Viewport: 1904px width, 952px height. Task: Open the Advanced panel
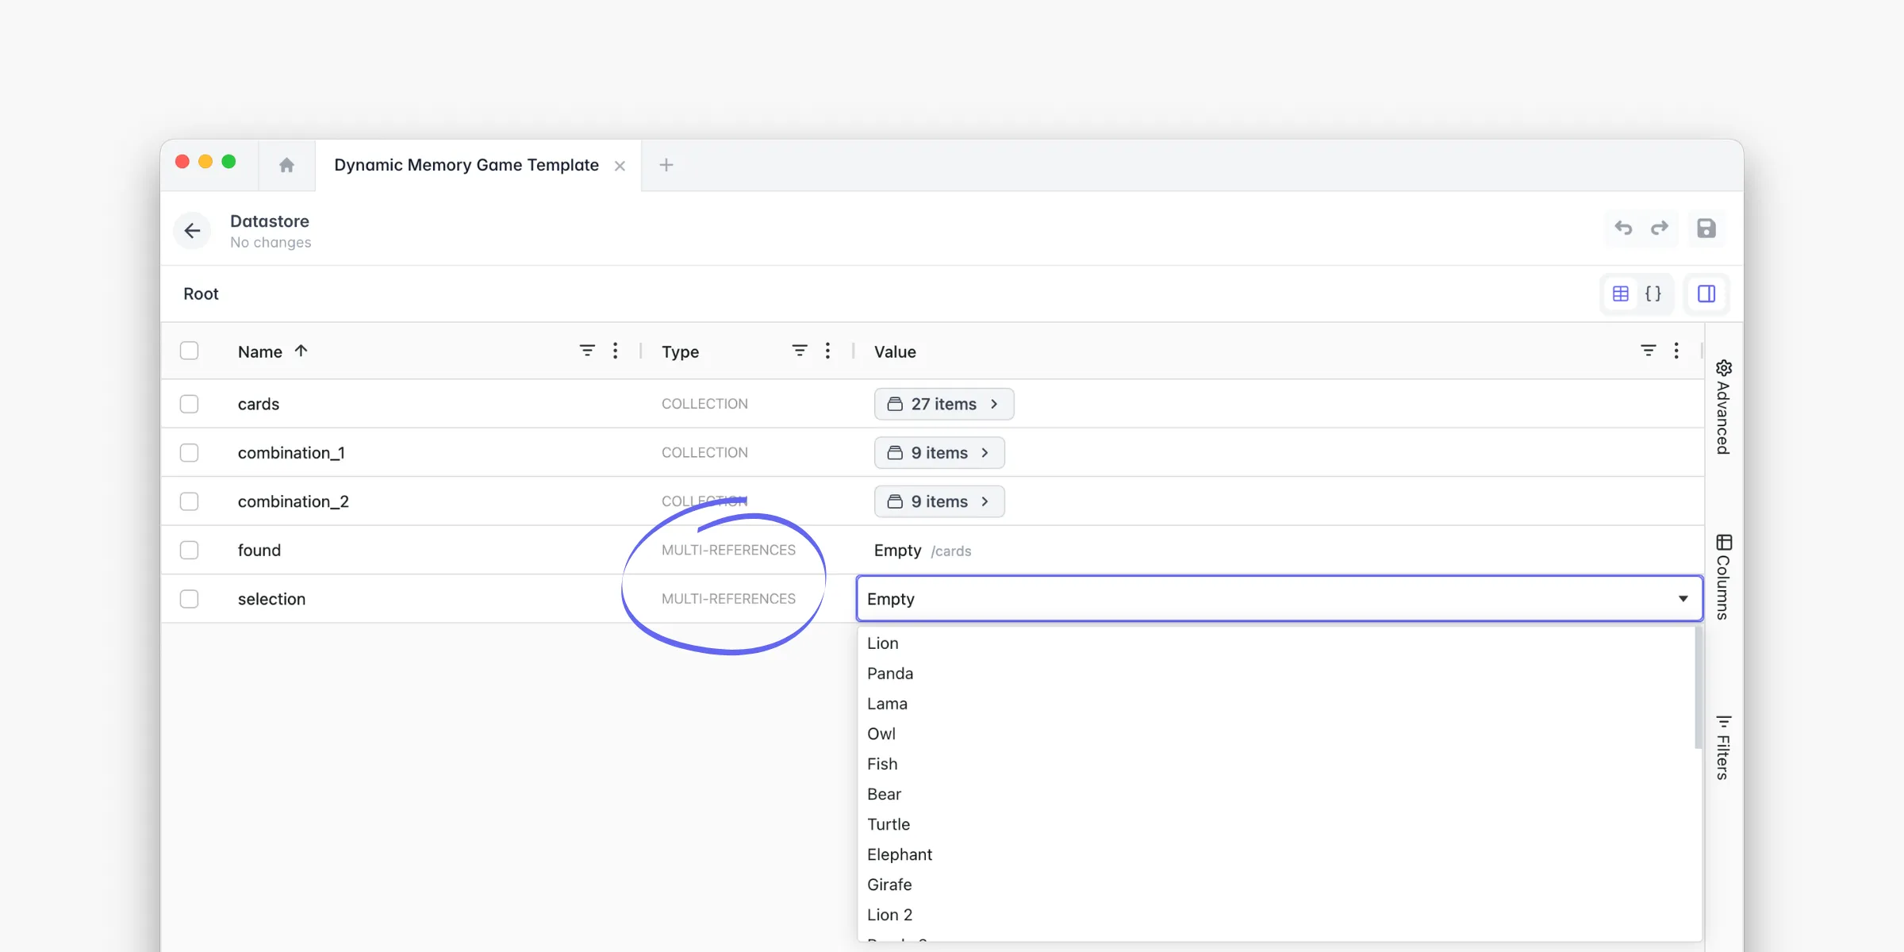coord(1723,409)
